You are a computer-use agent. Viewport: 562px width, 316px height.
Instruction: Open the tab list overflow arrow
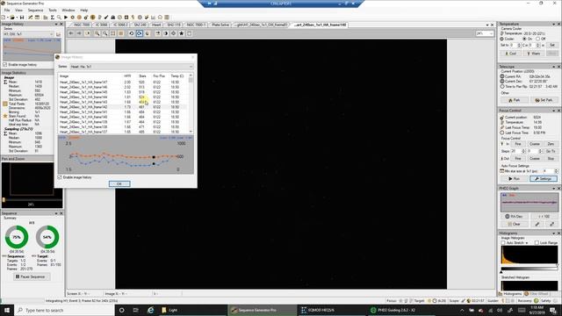pyautogui.click(x=487, y=25)
